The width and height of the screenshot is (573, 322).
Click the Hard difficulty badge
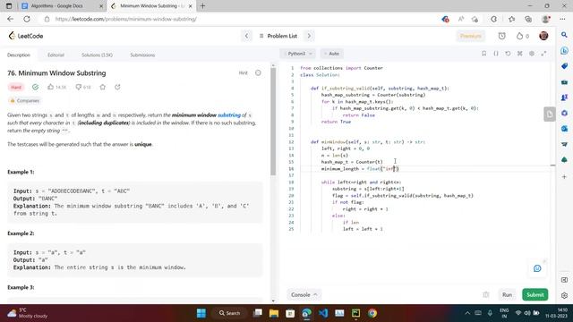point(16,88)
